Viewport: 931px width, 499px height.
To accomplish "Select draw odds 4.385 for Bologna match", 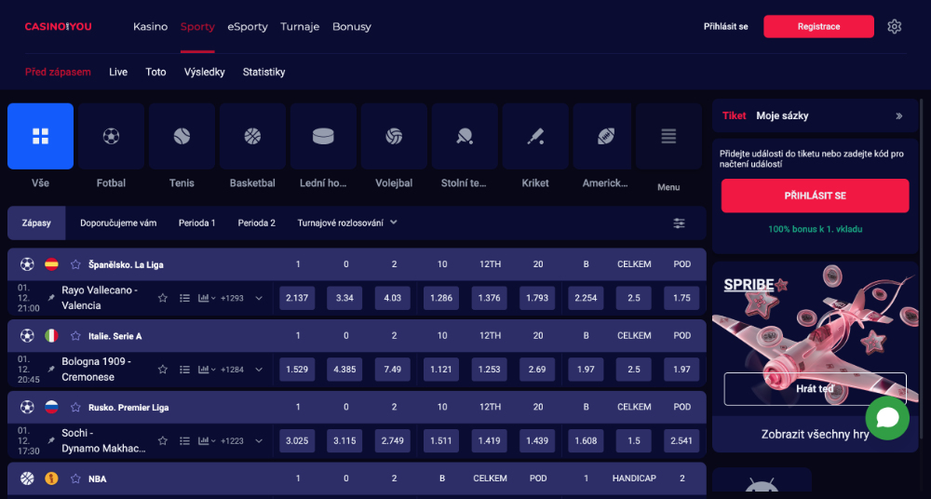I will tap(344, 370).
